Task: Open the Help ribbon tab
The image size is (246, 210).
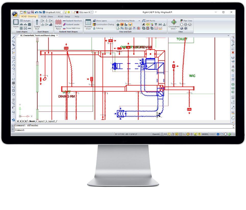Action: point(77,17)
